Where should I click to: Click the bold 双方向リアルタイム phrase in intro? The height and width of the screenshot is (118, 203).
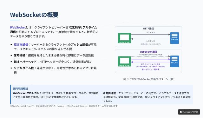(x=84, y=28)
